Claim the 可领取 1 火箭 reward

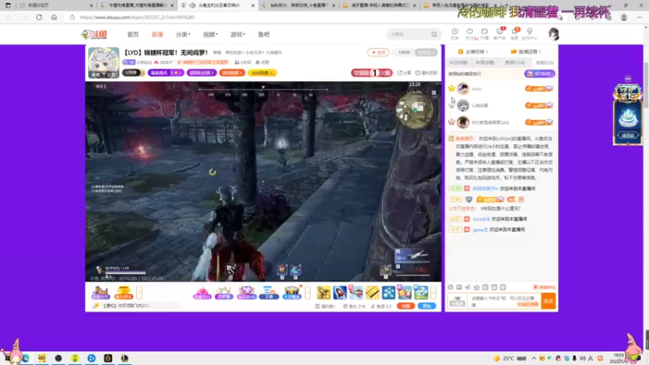[x=372, y=73]
